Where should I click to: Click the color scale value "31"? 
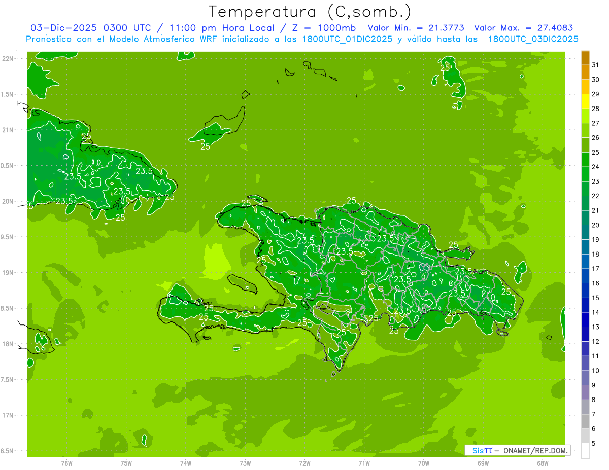(595, 65)
